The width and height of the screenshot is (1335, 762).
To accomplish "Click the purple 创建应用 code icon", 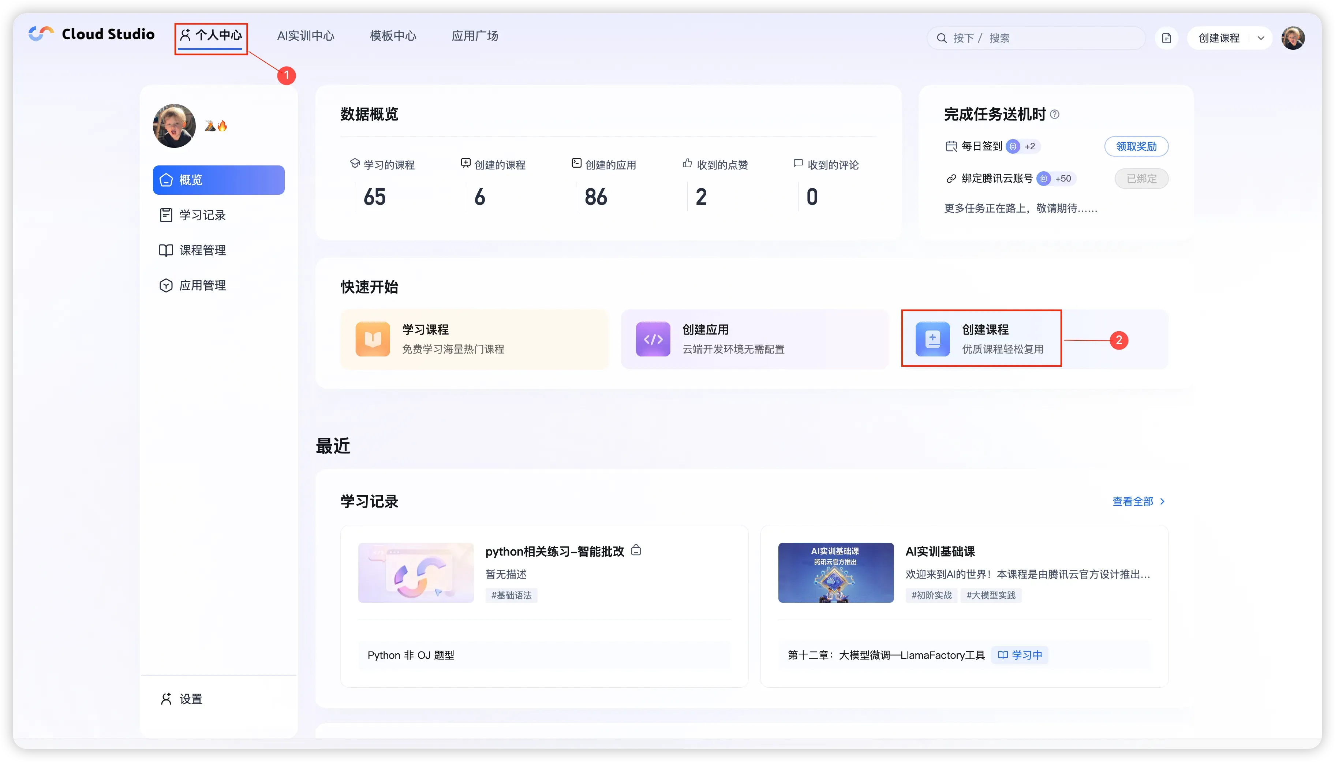I will pos(653,339).
